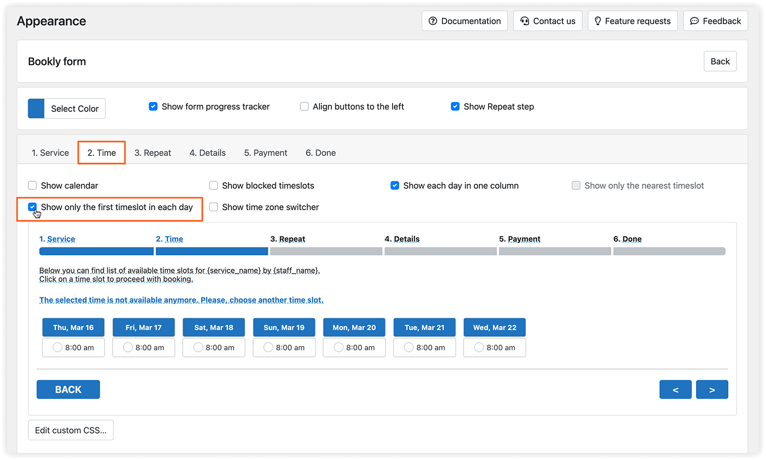The height and width of the screenshot is (460, 766).
Task: Open Edit custom CSS
Action: pyautogui.click(x=71, y=430)
